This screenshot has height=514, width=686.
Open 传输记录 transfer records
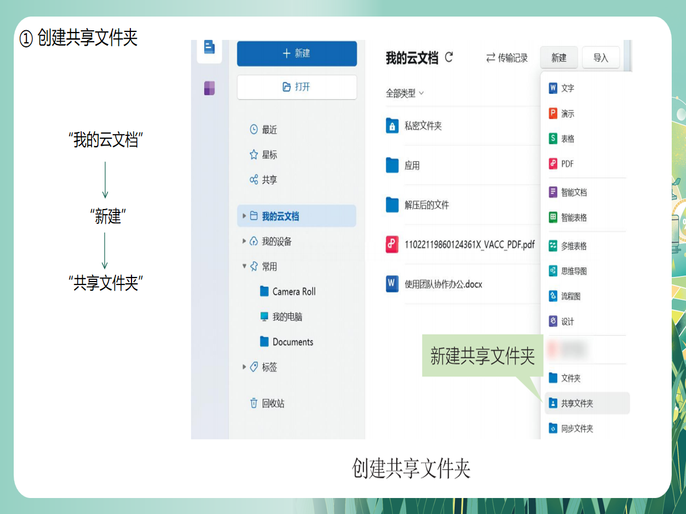click(506, 58)
